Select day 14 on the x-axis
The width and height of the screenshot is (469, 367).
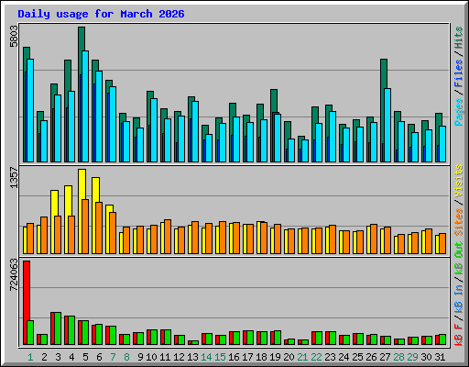(206, 357)
